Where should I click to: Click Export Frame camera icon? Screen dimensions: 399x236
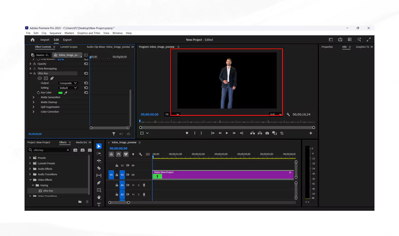coord(267,133)
